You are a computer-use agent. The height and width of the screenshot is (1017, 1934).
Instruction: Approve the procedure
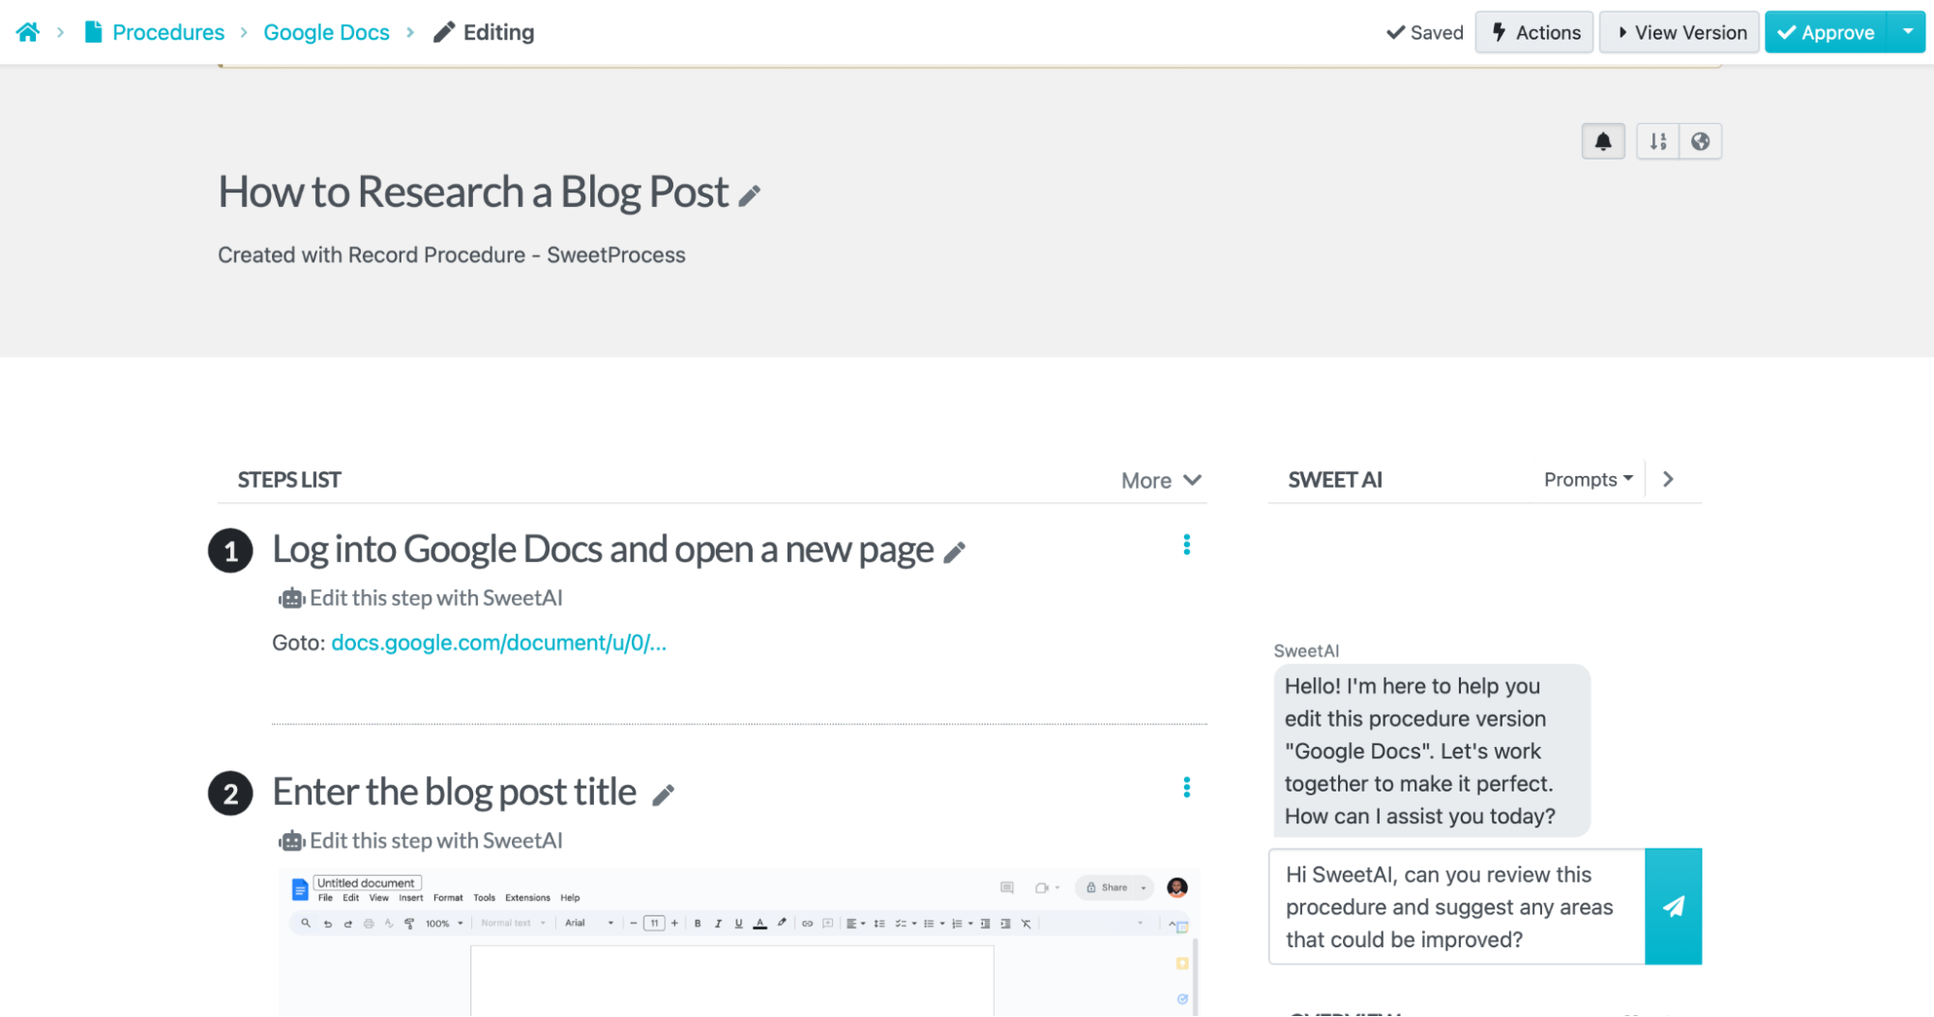pyautogui.click(x=1826, y=32)
